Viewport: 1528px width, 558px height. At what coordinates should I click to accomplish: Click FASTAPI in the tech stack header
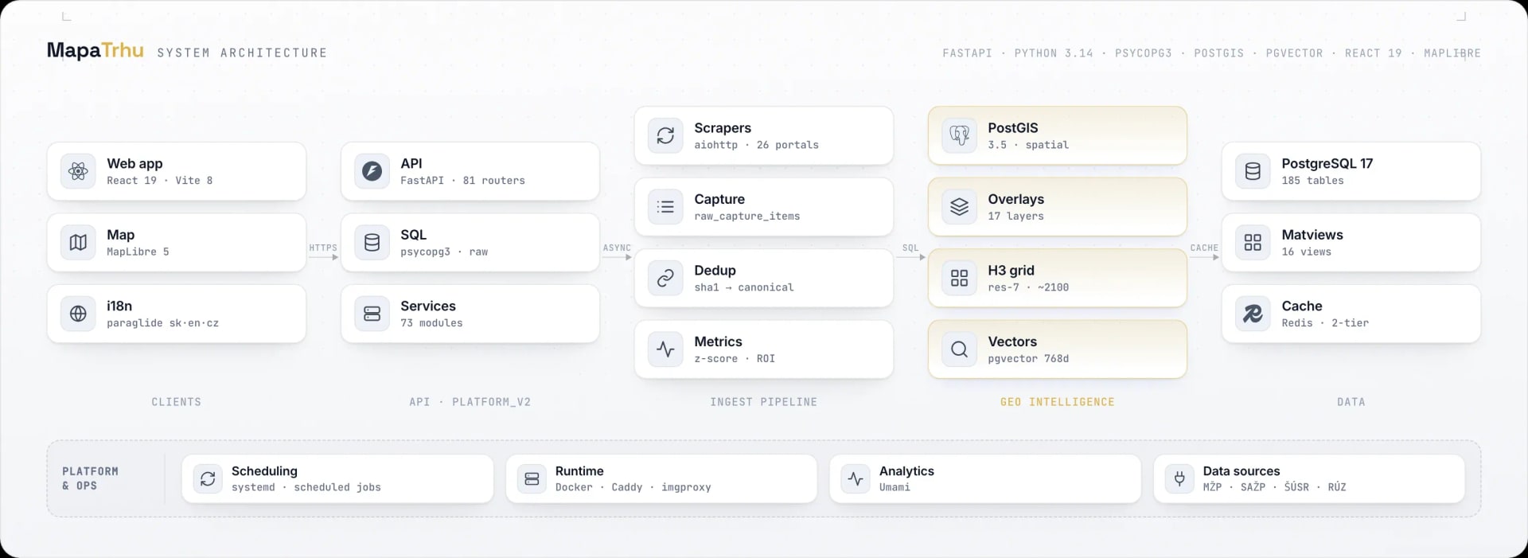[x=967, y=53]
